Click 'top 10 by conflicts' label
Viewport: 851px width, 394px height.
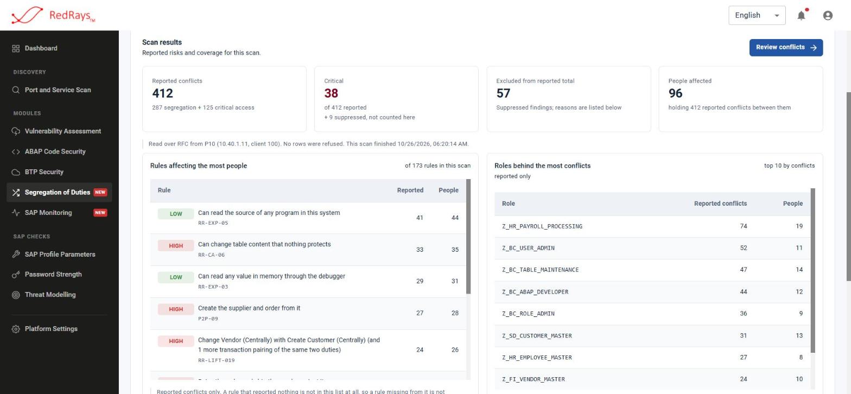pos(789,166)
